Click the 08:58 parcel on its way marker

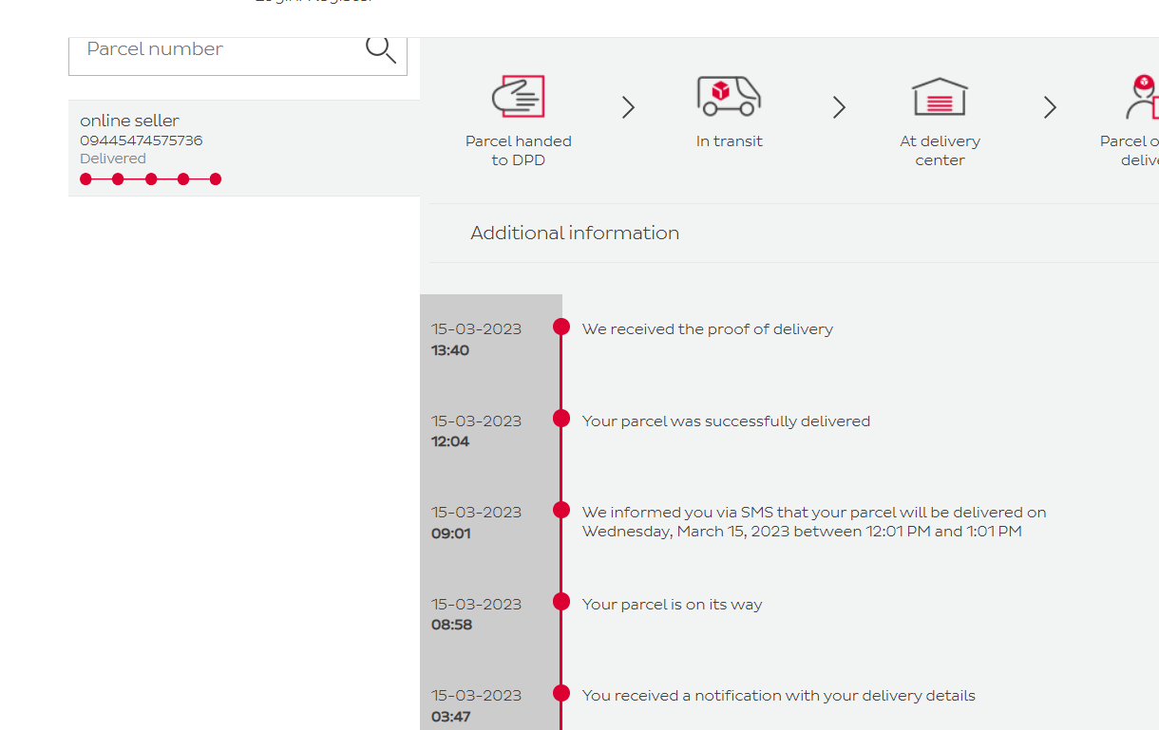click(561, 602)
